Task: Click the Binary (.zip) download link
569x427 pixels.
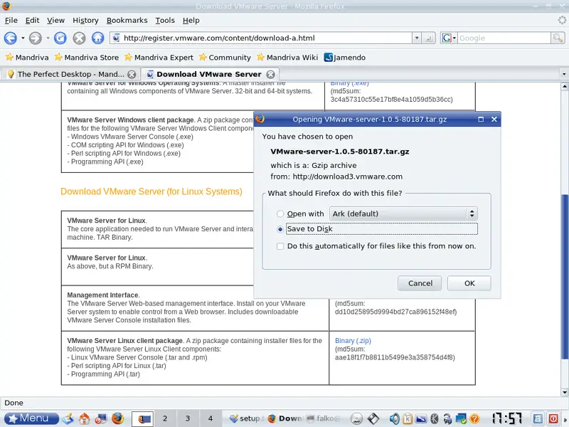Action: [x=353, y=341]
